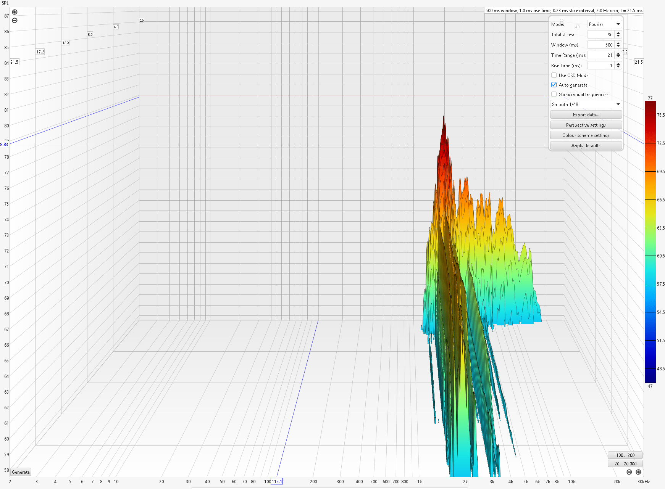The image size is (665, 489).
Task: Click the Apply defaults button
Action: (x=586, y=146)
